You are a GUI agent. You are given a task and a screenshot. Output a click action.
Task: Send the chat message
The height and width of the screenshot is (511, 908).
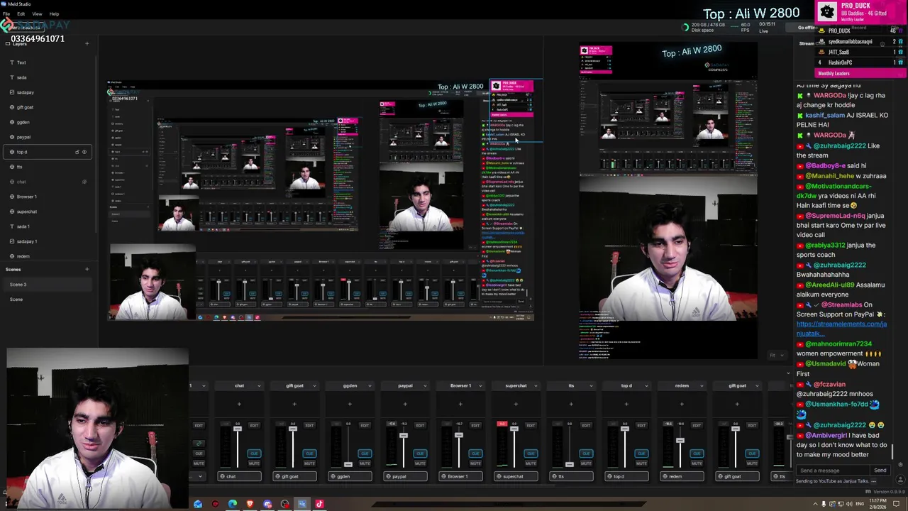880,470
